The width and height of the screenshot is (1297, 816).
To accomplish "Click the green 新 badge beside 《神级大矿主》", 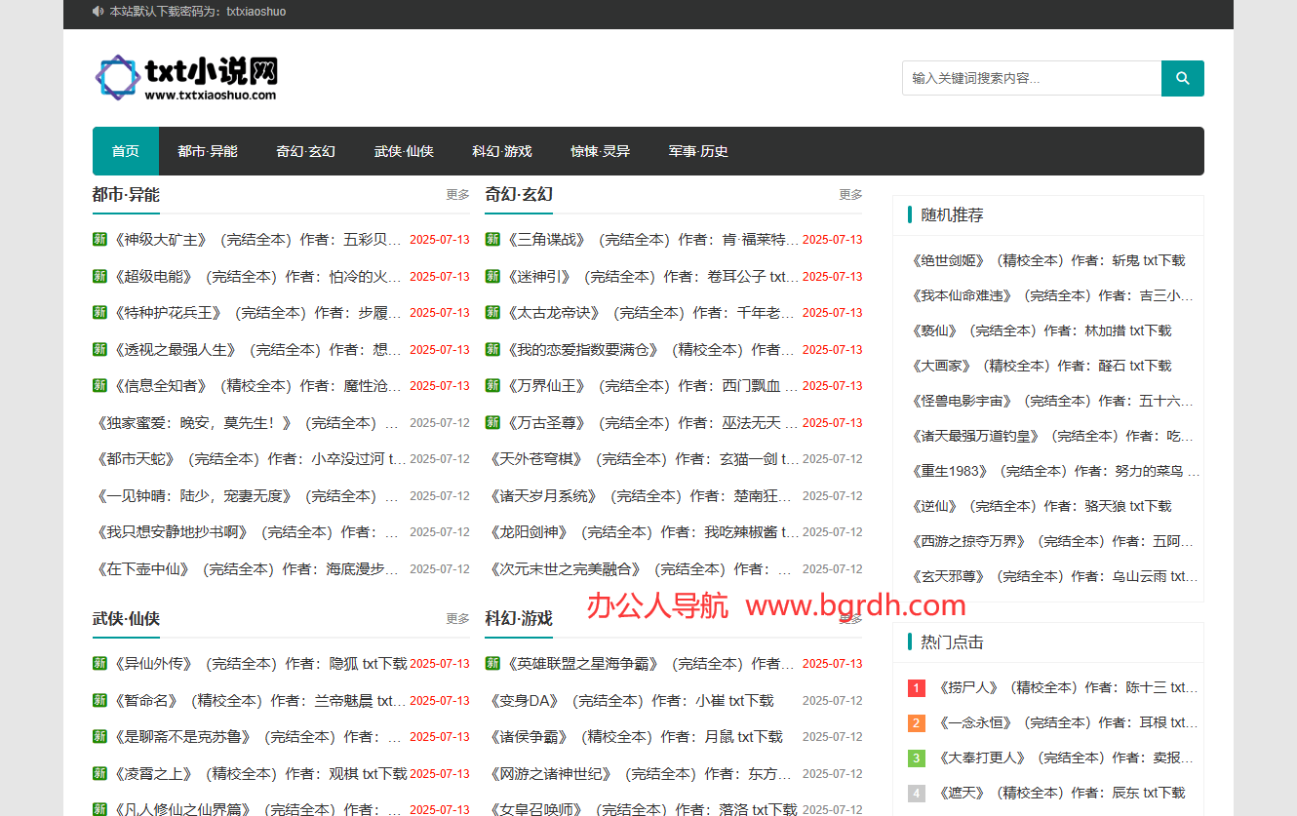I will click(x=99, y=240).
